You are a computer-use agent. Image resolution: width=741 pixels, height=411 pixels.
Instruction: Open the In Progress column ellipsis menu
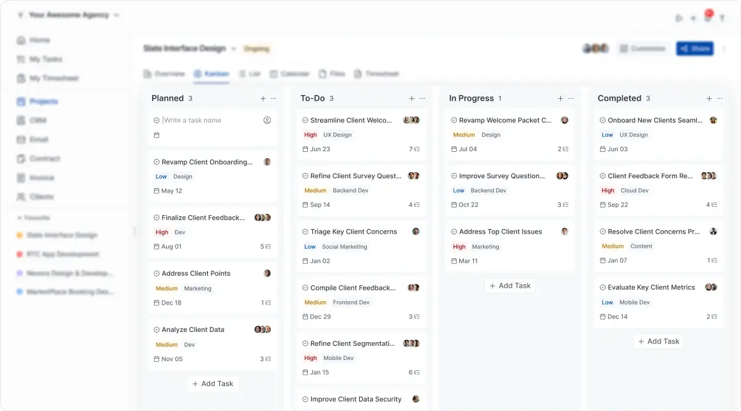(x=571, y=99)
